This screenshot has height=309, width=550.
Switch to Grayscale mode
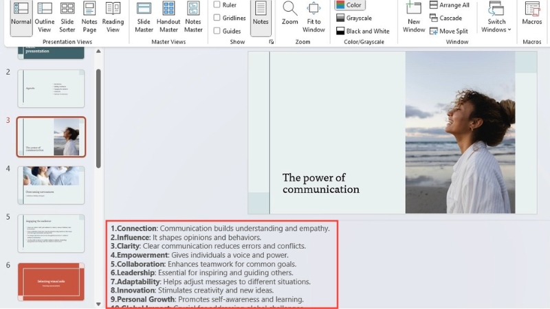[x=354, y=18]
